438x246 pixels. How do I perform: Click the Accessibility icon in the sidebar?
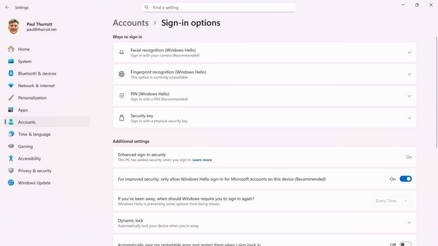pos(11,158)
